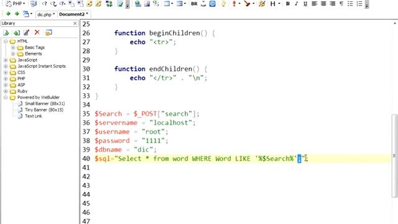Open the heading H dropdown arrow
The image size is (398, 224).
[279, 4]
